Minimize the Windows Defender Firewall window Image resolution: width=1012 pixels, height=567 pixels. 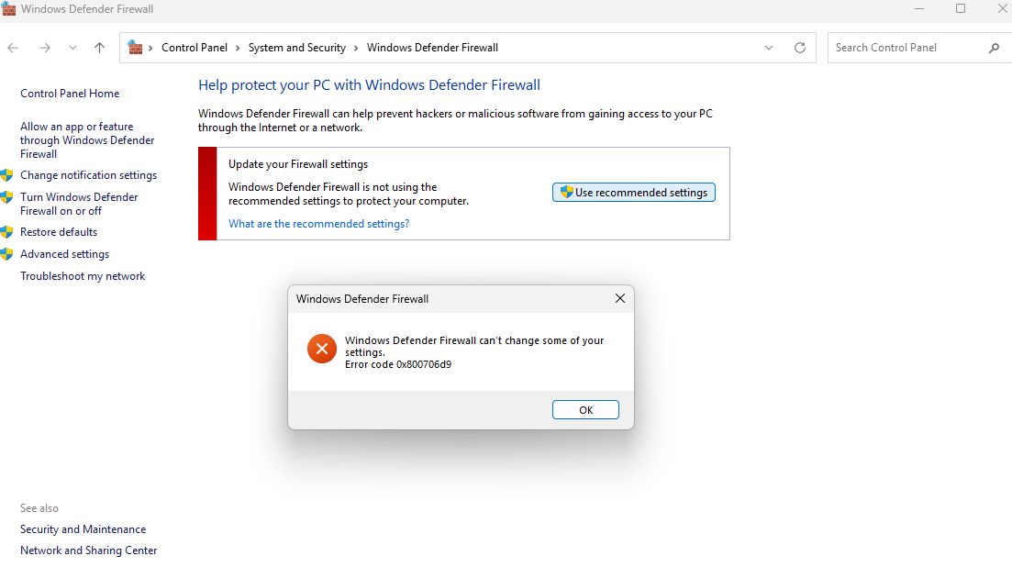click(x=919, y=9)
